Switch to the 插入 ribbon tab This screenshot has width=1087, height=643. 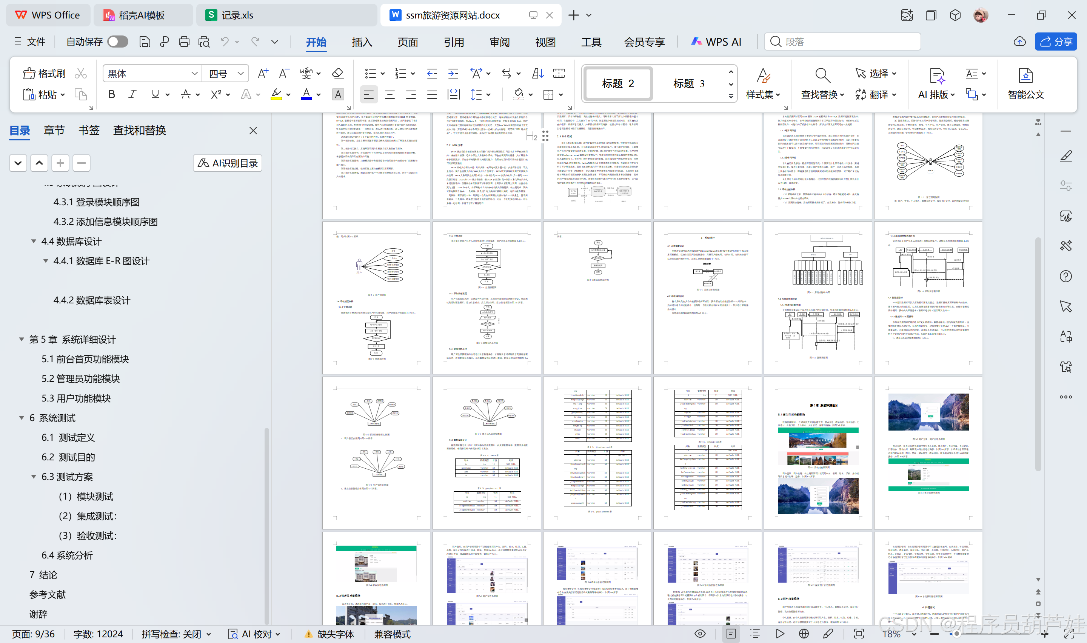click(362, 42)
